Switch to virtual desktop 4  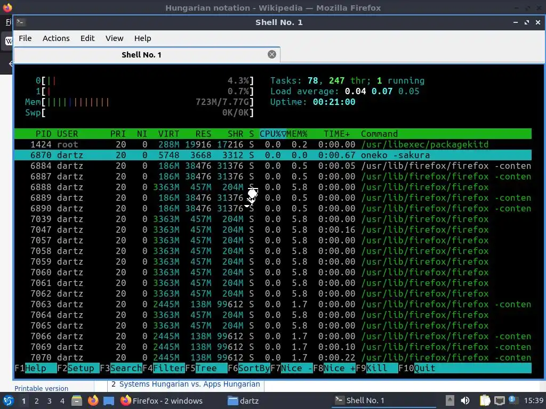[62, 401]
